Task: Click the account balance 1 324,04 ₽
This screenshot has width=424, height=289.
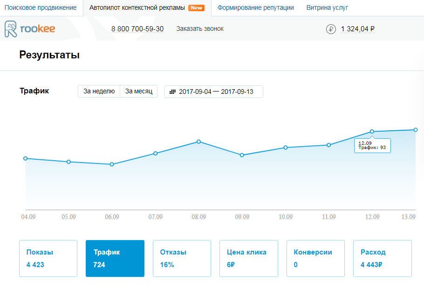Action: tap(358, 29)
